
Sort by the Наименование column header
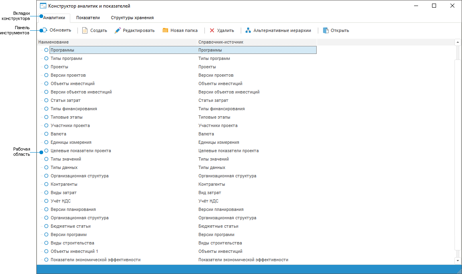117,42
